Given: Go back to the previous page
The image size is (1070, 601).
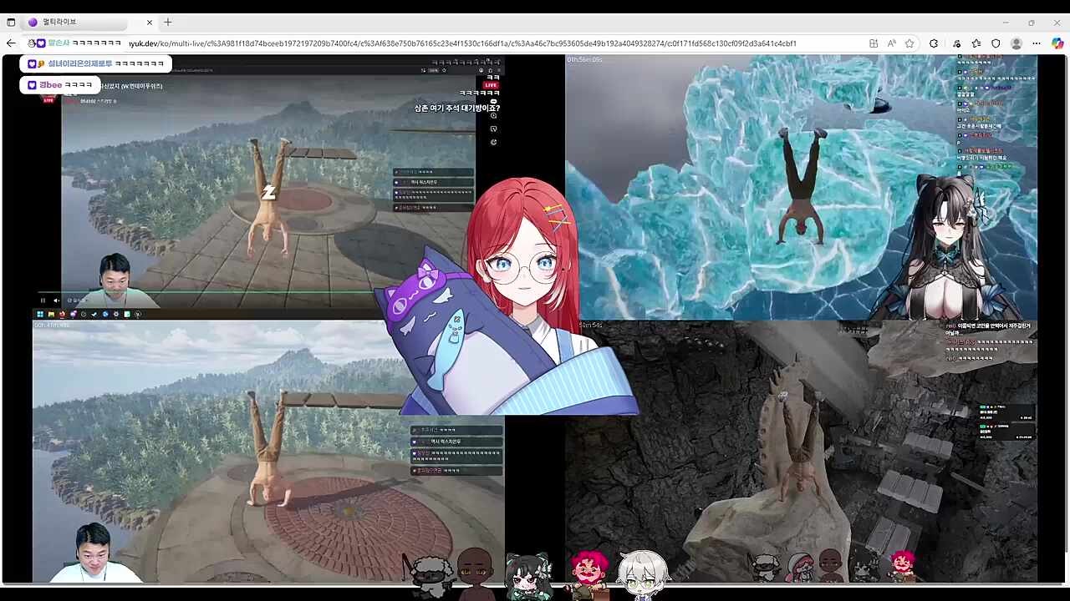Looking at the screenshot, I should [x=11, y=43].
